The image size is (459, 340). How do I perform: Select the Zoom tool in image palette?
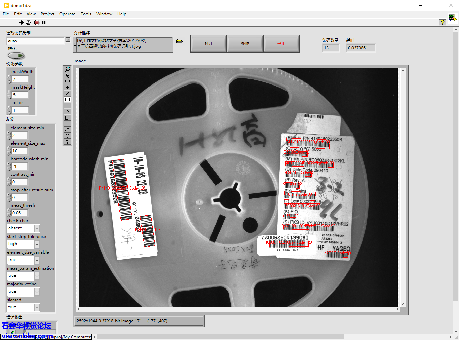(67, 69)
